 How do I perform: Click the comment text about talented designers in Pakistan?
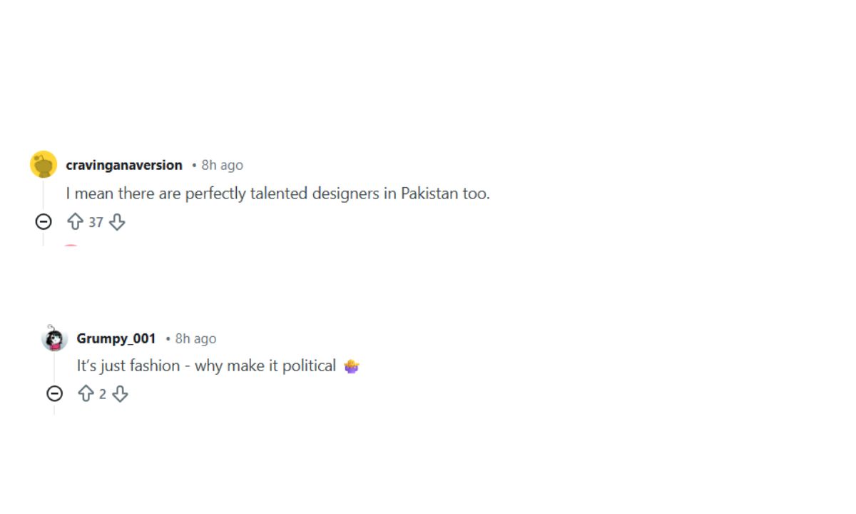pos(278,193)
